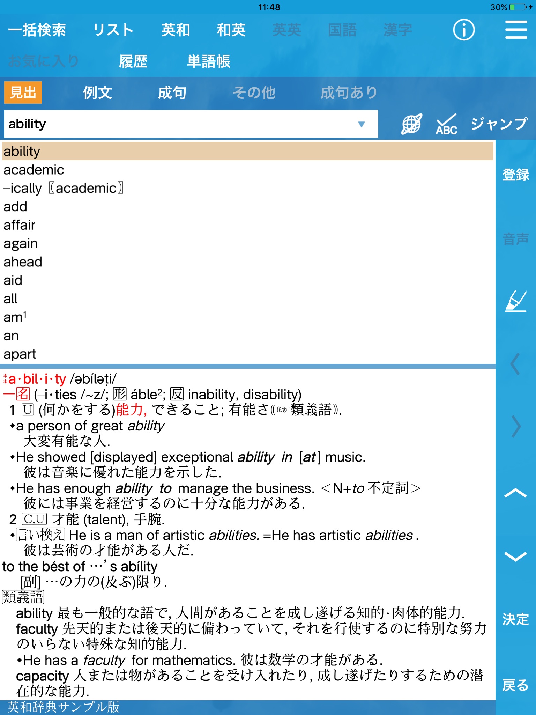Screen dimensions: 536x715
Task: Tap the 英和辞典サンプル版 footer label
Action: [64, 707]
